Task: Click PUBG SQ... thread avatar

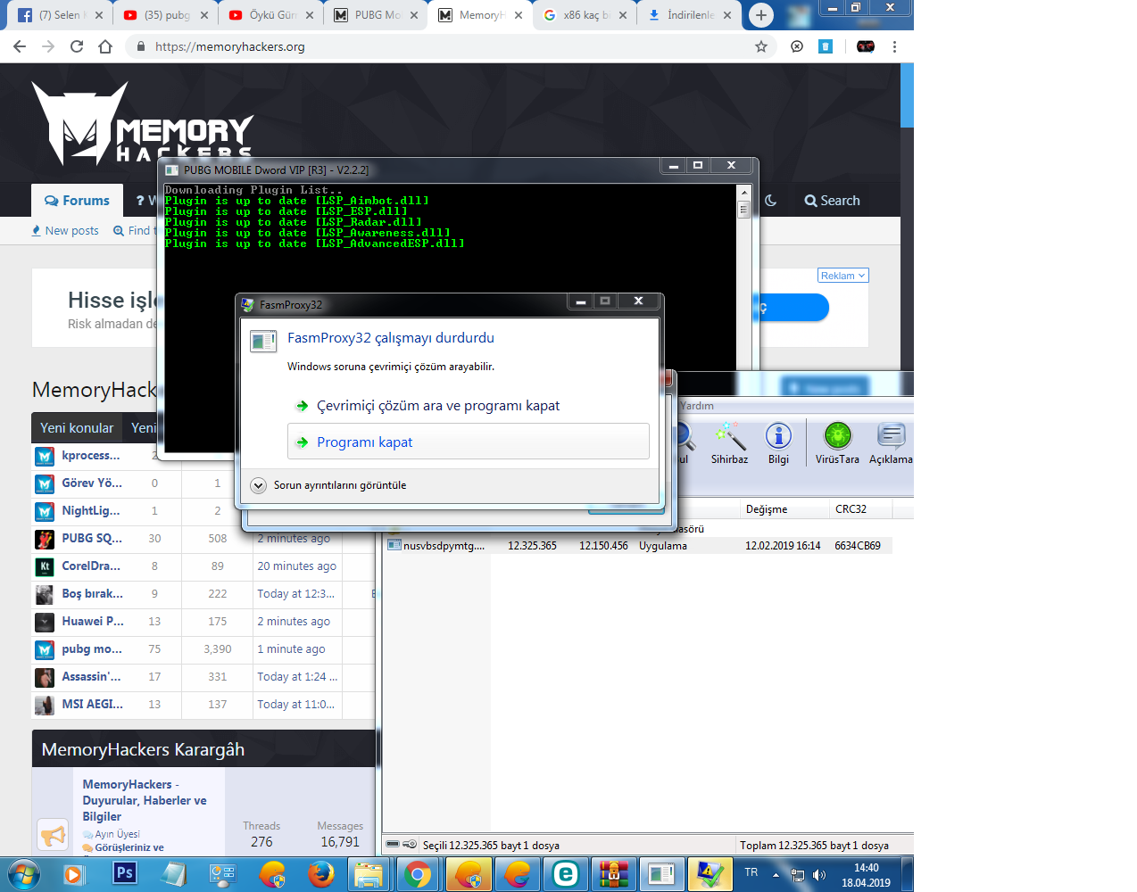Action: tap(45, 539)
